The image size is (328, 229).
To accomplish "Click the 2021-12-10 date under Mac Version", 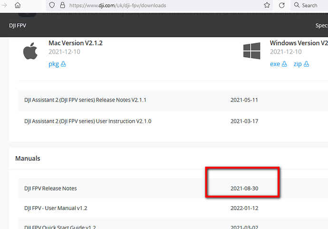I will 64,52.
